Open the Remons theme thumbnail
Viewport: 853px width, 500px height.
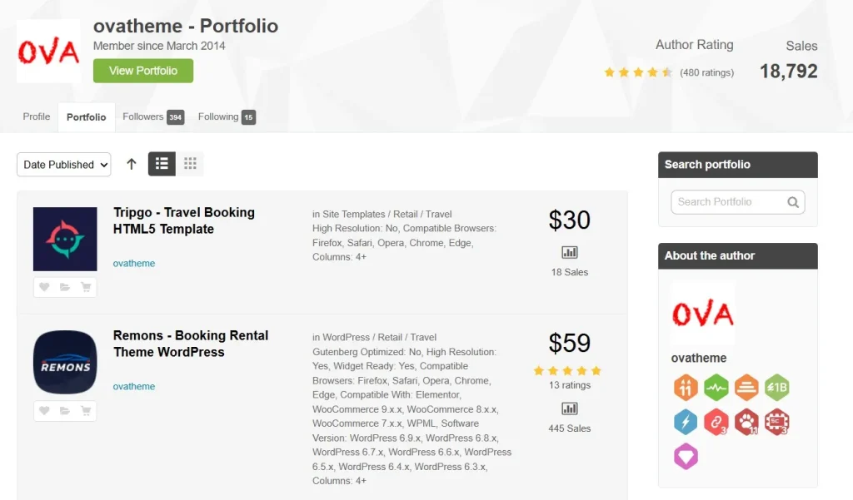click(x=65, y=362)
